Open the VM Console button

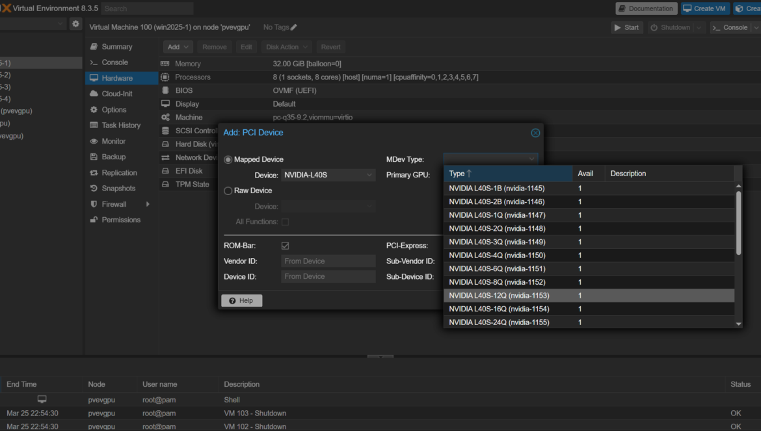click(x=730, y=28)
